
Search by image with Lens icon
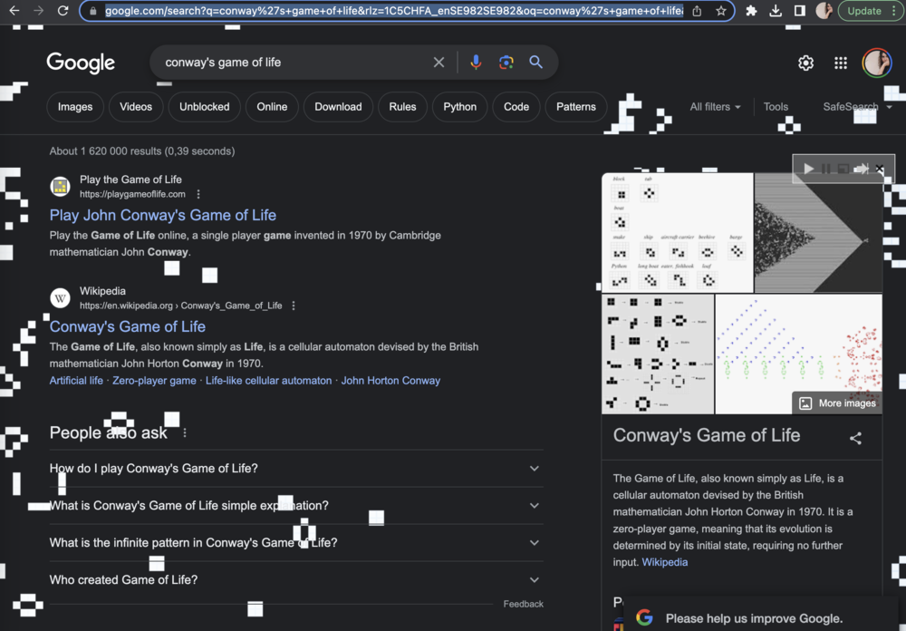pyautogui.click(x=506, y=63)
